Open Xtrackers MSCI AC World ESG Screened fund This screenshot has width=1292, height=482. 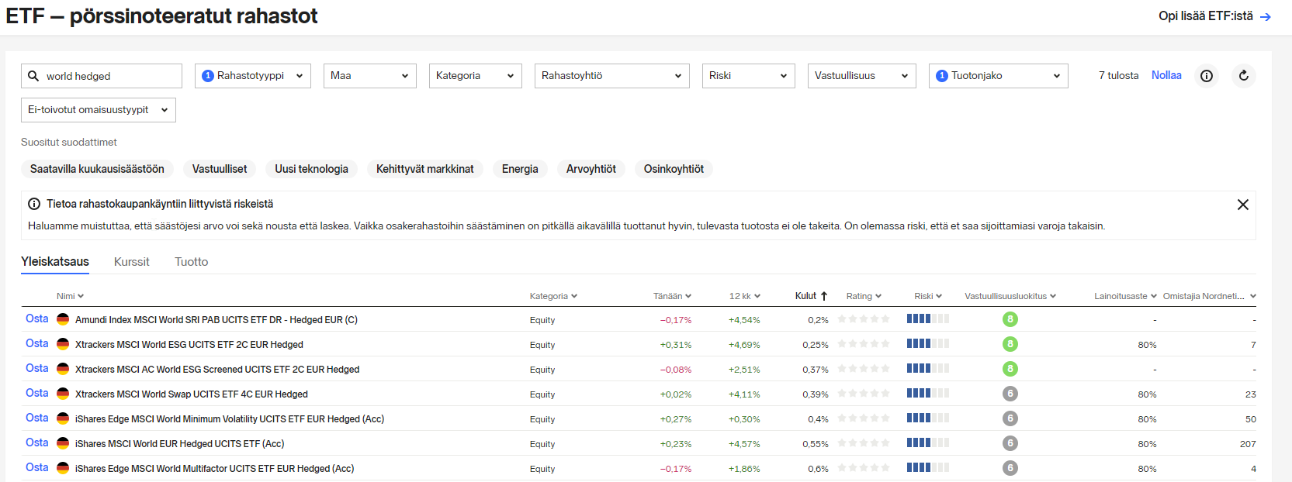tap(217, 370)
